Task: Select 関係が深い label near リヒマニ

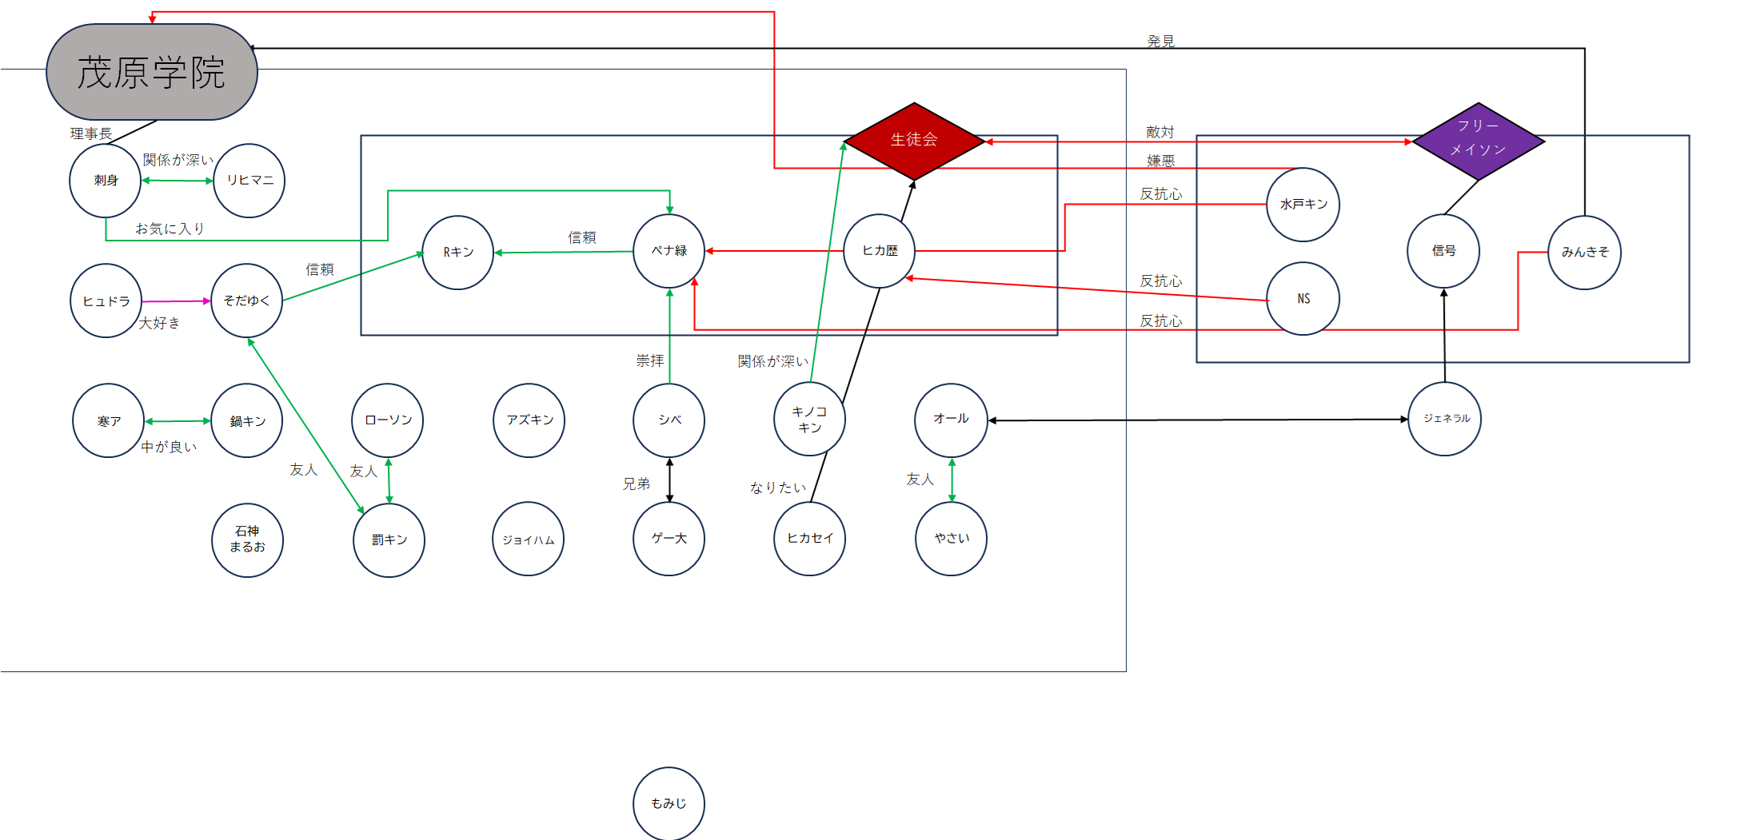Action: (178, 160)
